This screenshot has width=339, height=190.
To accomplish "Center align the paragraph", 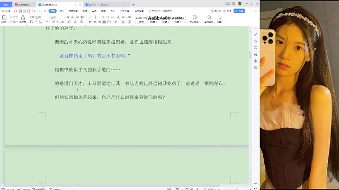I will point(95,22).
